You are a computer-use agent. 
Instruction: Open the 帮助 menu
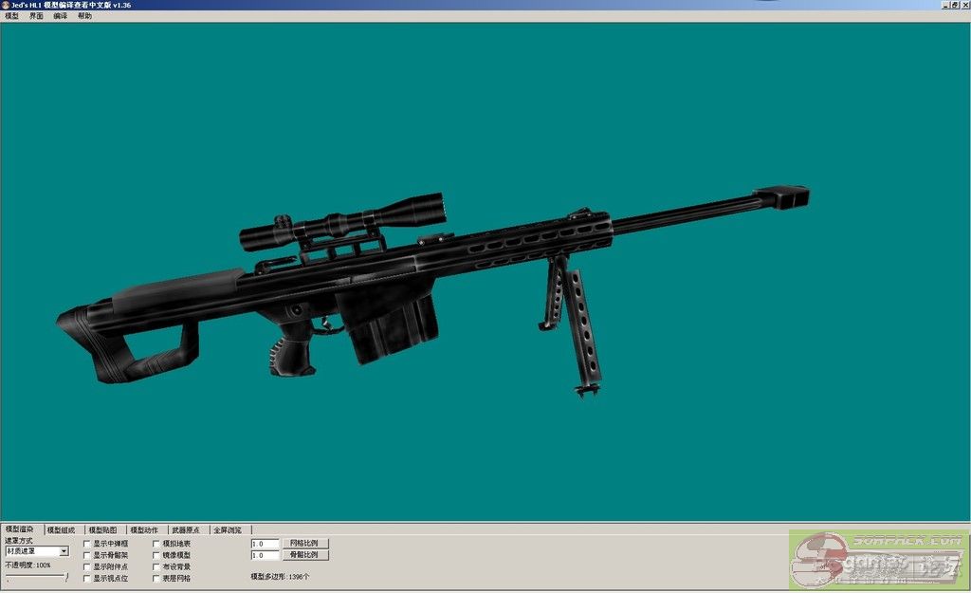pyautogui.click(x=85, y=16)
